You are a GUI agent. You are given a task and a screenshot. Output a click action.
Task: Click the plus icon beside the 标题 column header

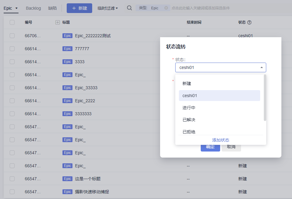[x=57, y=22]
